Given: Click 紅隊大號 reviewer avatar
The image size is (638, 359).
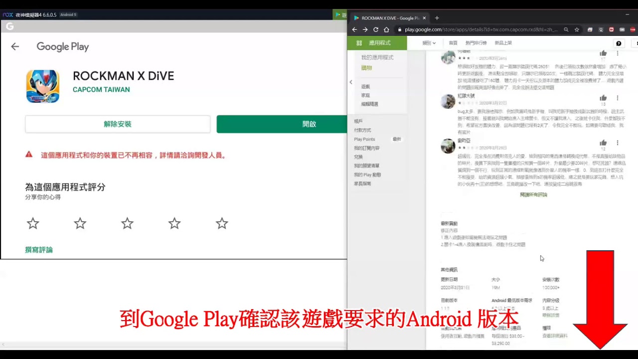Looking at the screenshot, I should [448, 101].
